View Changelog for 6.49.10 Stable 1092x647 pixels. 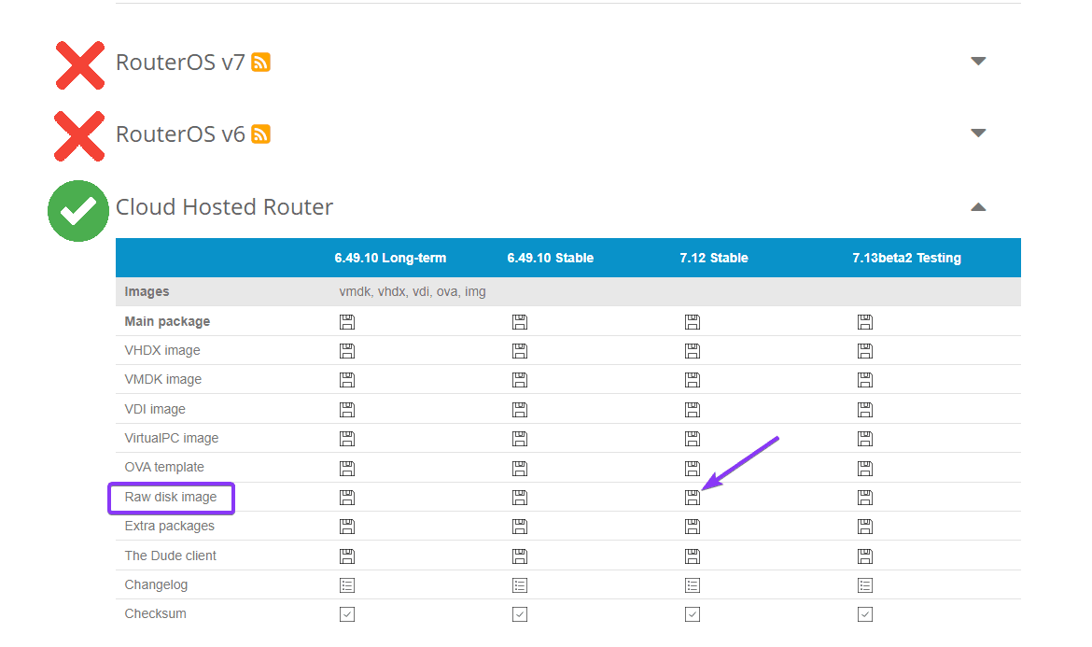point(520,585)
